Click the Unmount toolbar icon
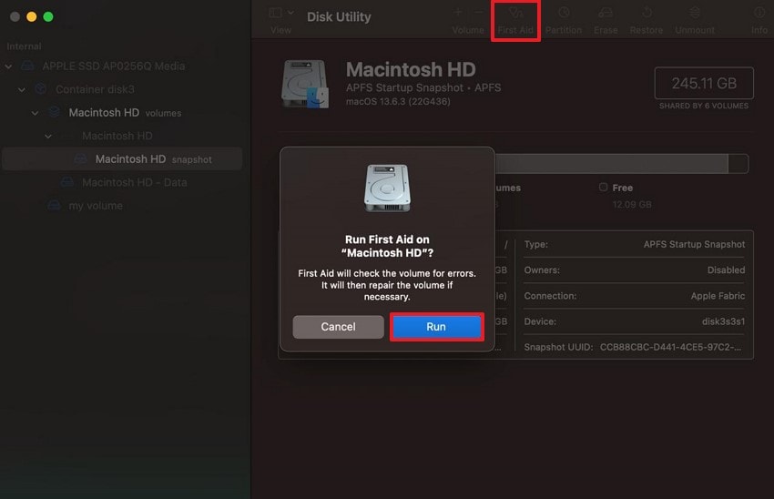Viewport: 774px width, 499px height. pos(695,13)
